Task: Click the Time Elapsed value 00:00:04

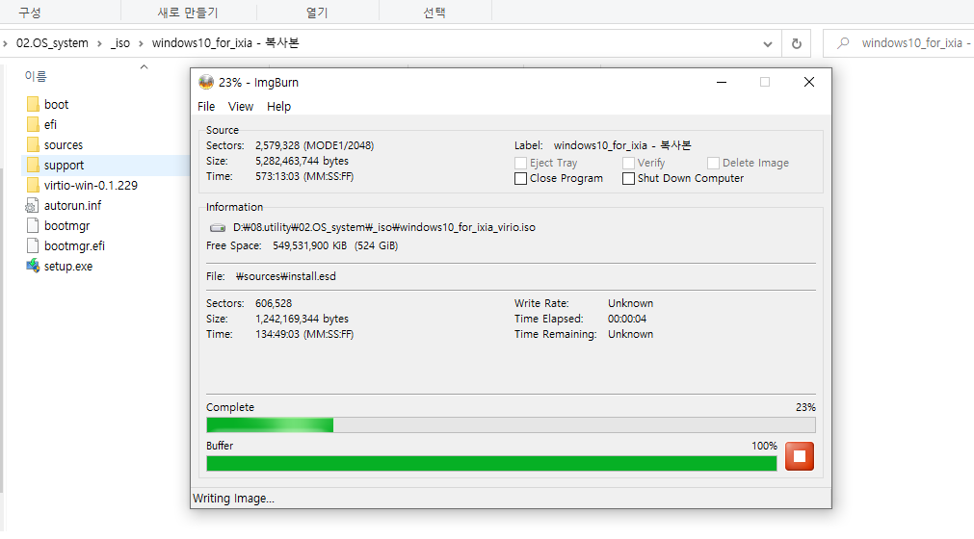Action: [x=627, y=319]
